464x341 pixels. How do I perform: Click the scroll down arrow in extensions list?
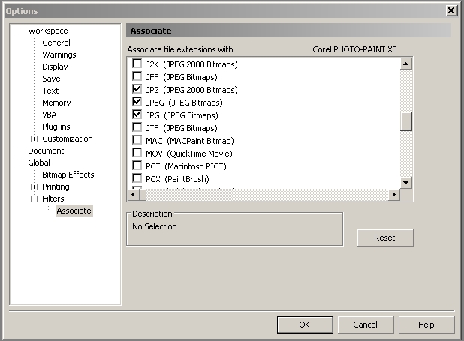coord(406,182)
